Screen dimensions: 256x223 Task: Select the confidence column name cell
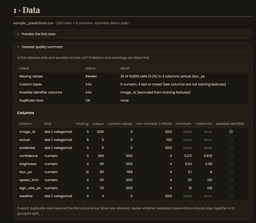(30, 156)
